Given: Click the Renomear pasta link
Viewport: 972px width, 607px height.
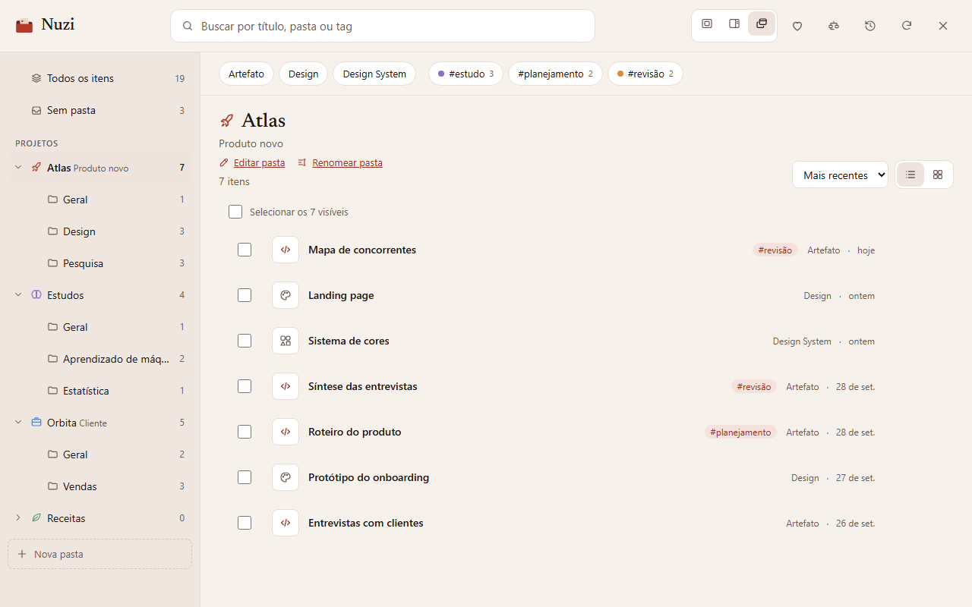Looking at the screenshot, I should [340, 162].
